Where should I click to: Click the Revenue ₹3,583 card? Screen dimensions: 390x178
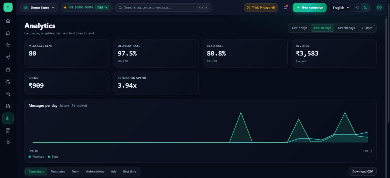coord(334,53)
